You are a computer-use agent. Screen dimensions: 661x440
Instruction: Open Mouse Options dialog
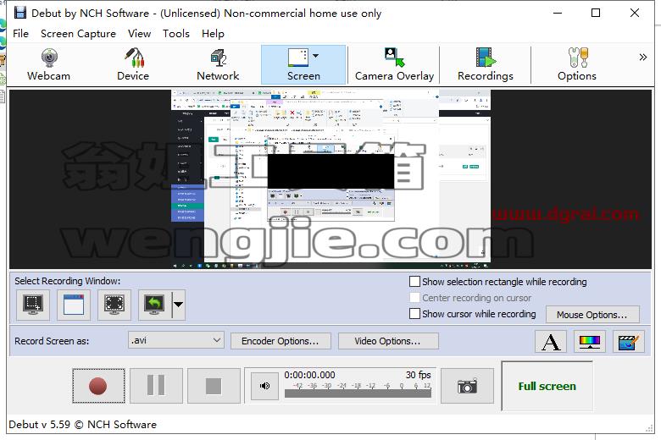click(x=592, y=315)
